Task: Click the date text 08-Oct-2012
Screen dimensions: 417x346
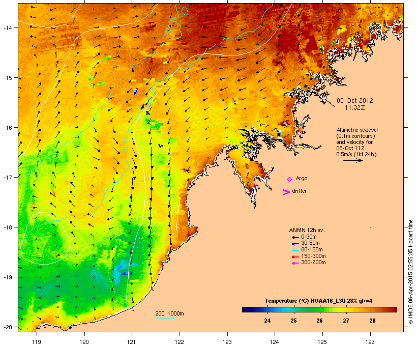Action: (x=355, y=101)
